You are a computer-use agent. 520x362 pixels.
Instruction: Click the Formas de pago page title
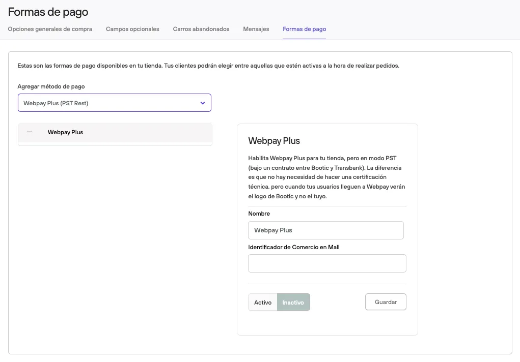(48, 12)
